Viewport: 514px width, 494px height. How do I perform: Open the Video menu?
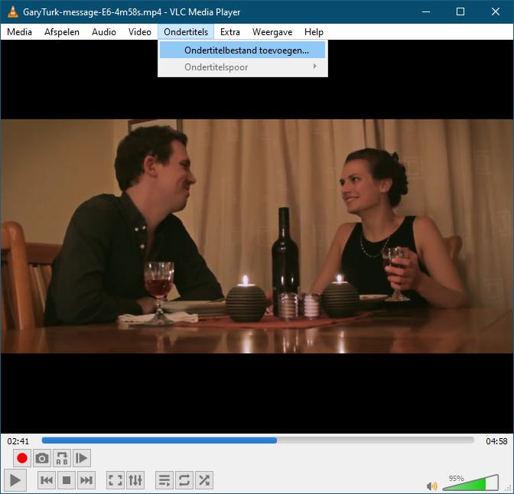pyautogui.click(x=140, y=32)
